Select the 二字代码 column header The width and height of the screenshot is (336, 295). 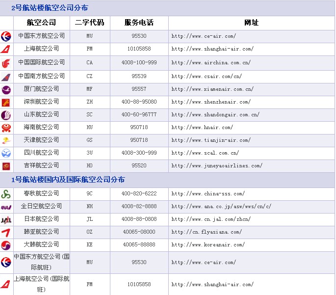click(x=90, y=23)
